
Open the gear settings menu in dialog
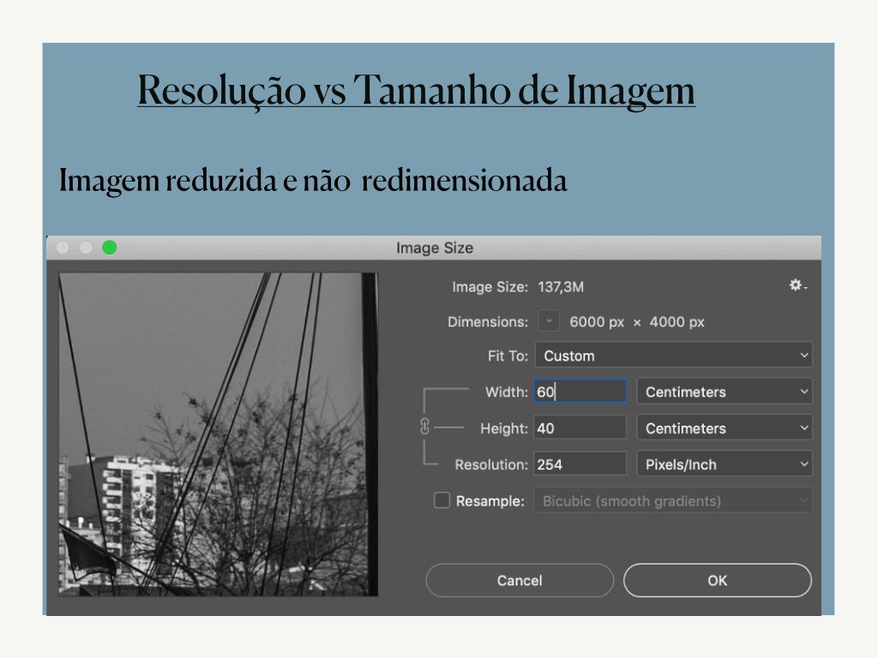(797, 285)
